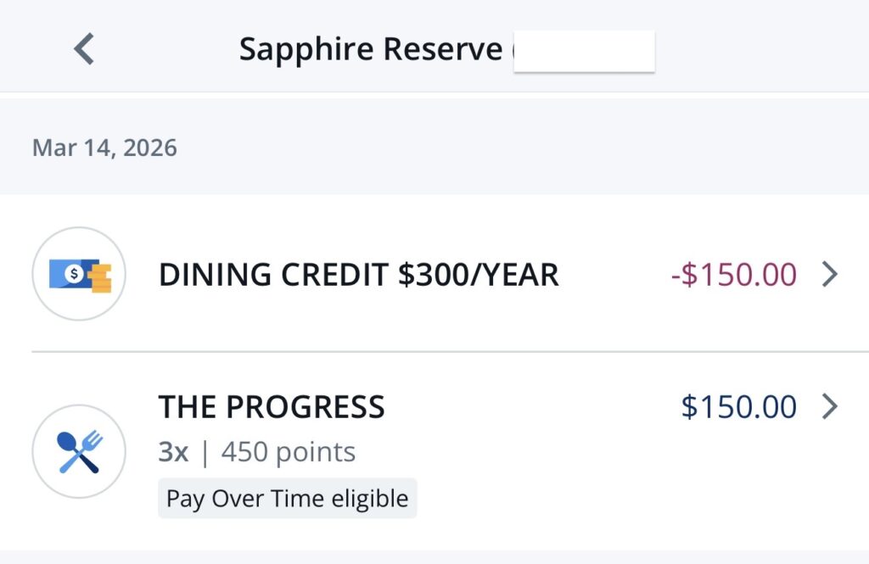Viewport: 869px width, 564px height.
Task: Click gray band right of the date
Action: pos(509,148)
